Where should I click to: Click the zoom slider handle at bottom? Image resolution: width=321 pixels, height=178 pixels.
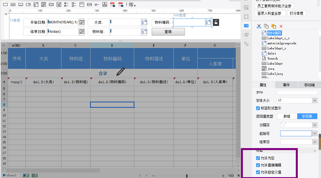pyautogui.click(x=187, y=176)
